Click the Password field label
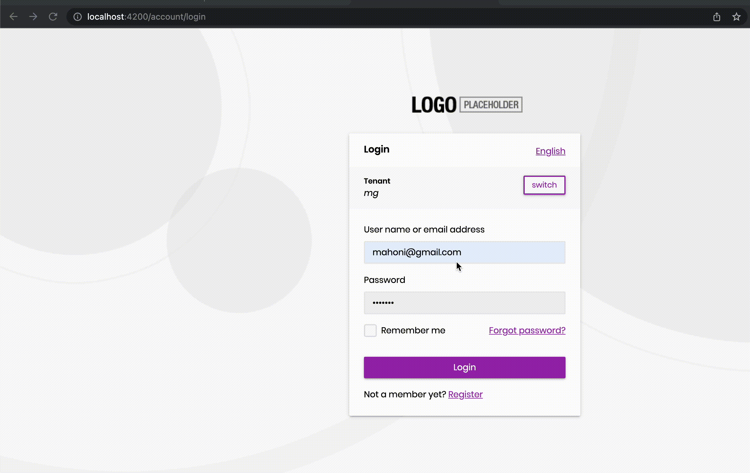 pos(384,280)
